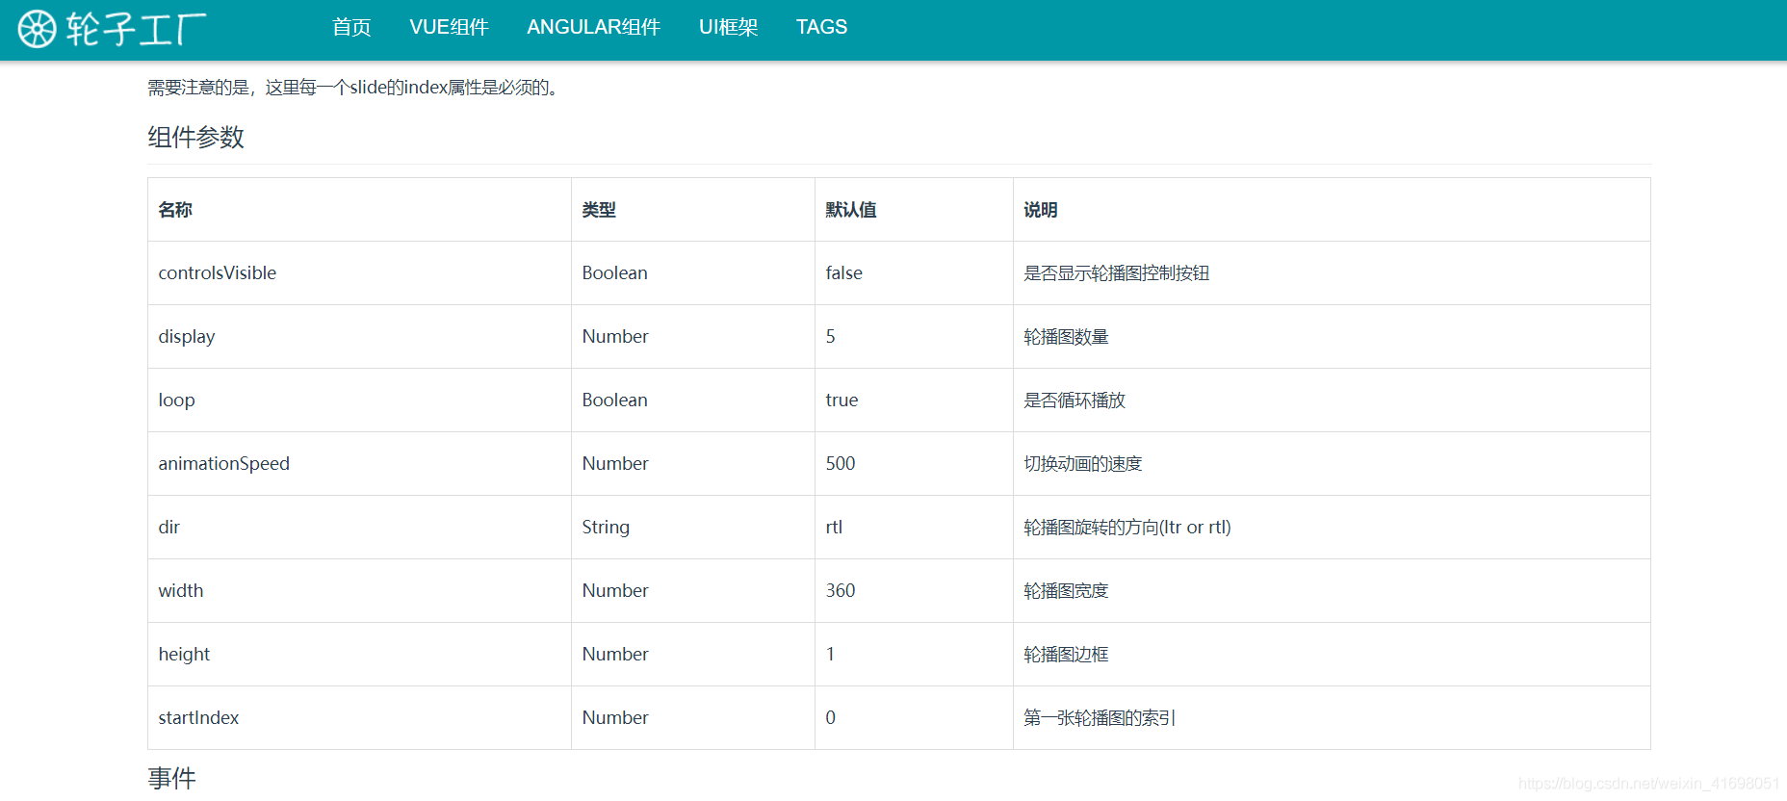
Task: Click the 轮子工厂 wheel logo icon
Action: (x=38, y=29)
